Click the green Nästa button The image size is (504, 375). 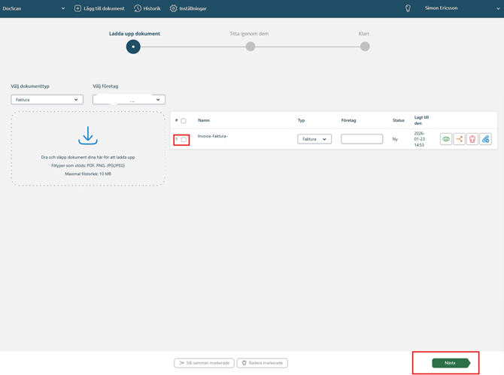[450, 363]
